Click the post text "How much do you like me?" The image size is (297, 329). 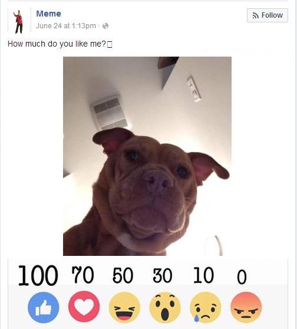point(57,44)
